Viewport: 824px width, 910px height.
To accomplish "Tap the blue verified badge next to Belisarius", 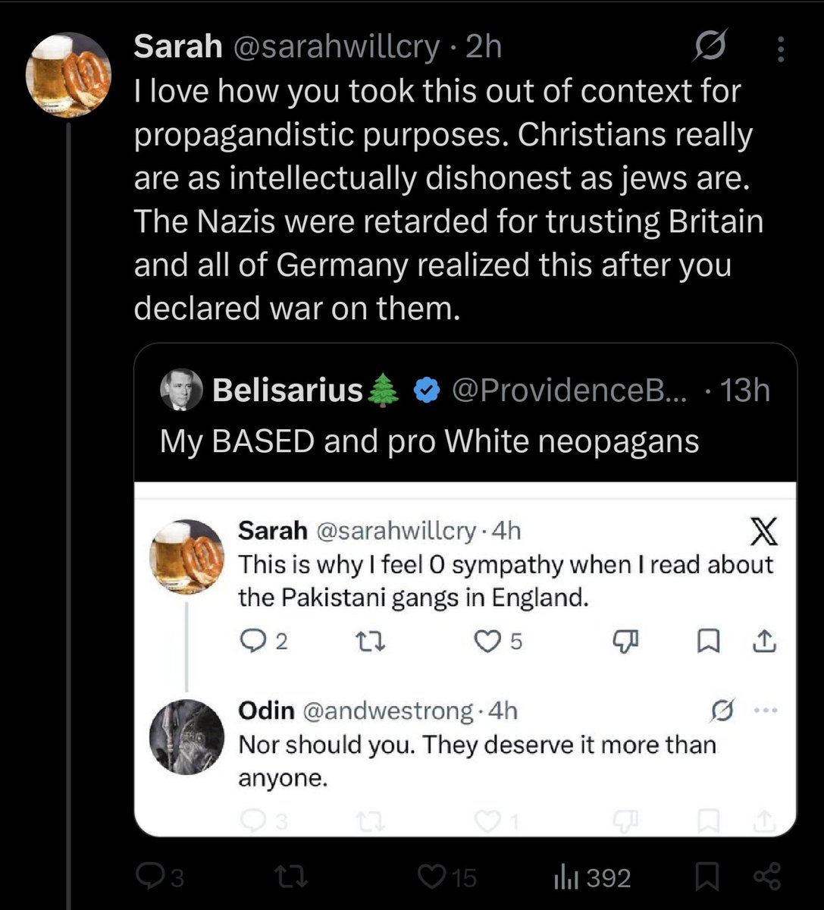I will pyautogui.click(x=426, y=391).
